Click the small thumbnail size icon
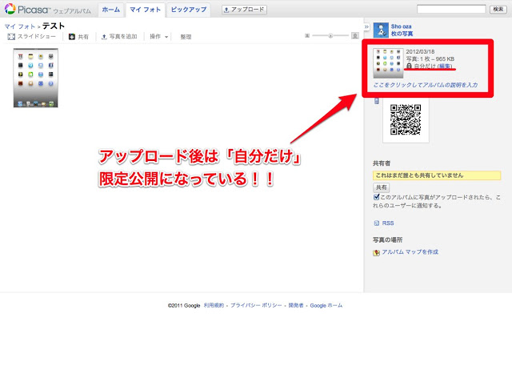Screen dimensions: 512x382 [307, 36]
